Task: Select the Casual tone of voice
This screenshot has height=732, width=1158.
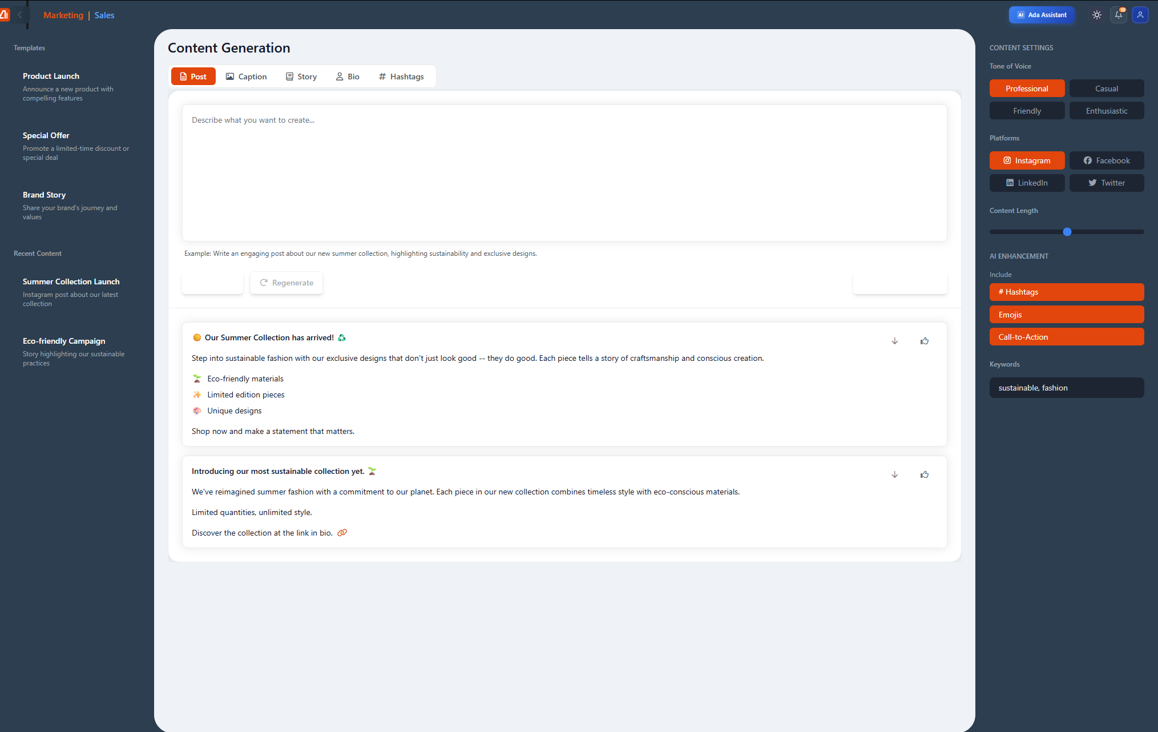Action: pos(1106,89)
